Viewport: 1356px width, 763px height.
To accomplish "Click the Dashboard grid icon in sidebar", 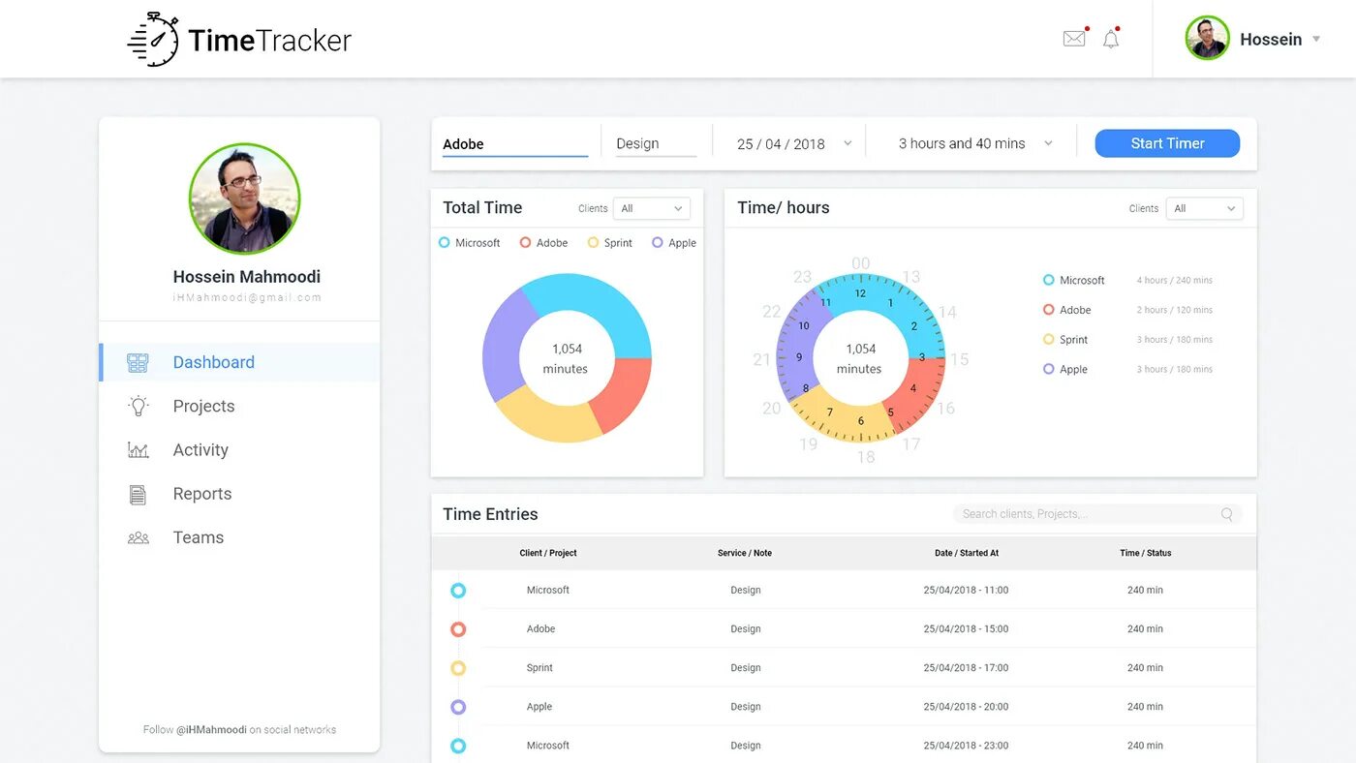I will [x=138, y=363].
